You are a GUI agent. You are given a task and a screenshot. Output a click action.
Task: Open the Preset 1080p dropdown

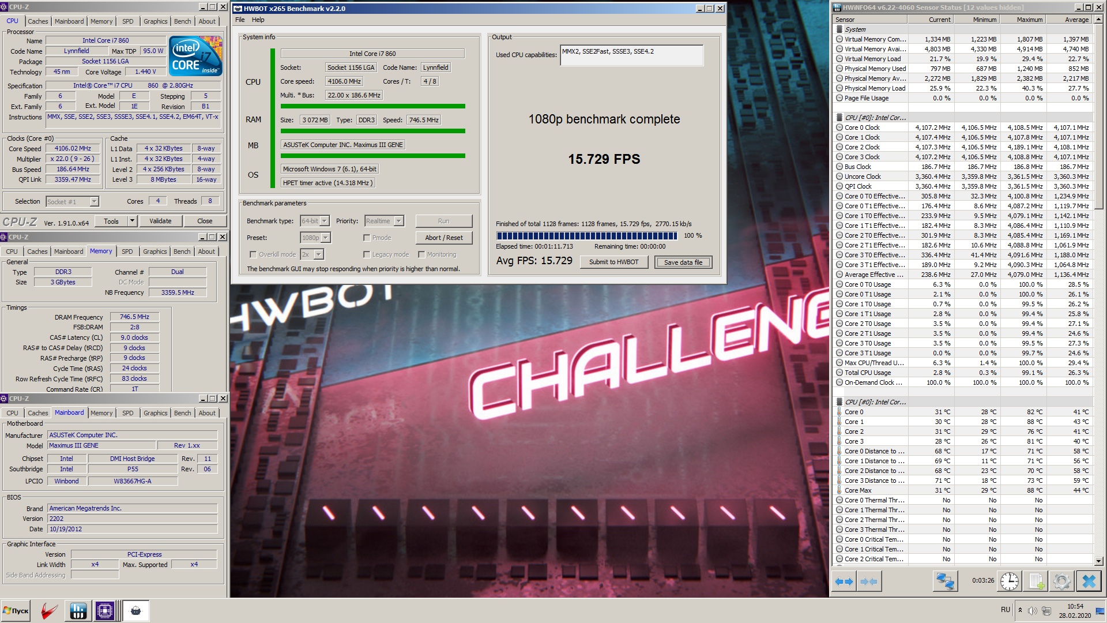pos(326,238)
